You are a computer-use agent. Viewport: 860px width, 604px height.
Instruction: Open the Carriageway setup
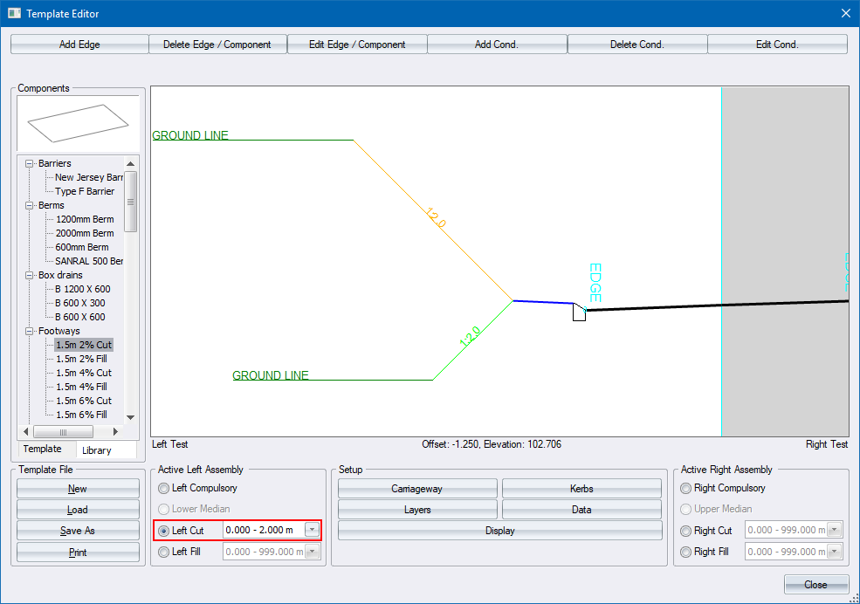pyautogui.click(x=417, y=489)
